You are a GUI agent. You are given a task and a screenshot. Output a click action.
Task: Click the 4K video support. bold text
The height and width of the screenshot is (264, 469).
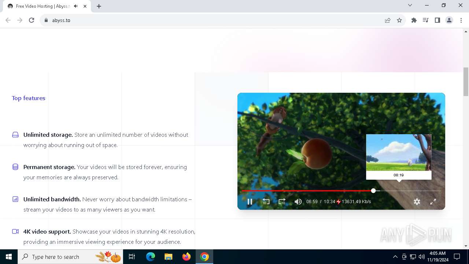click(47, 231)
